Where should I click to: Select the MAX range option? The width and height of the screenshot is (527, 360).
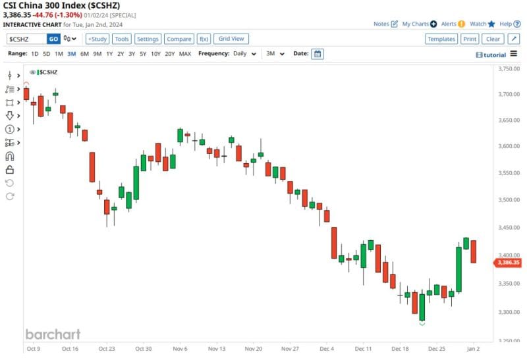click(x=185, y=54)
